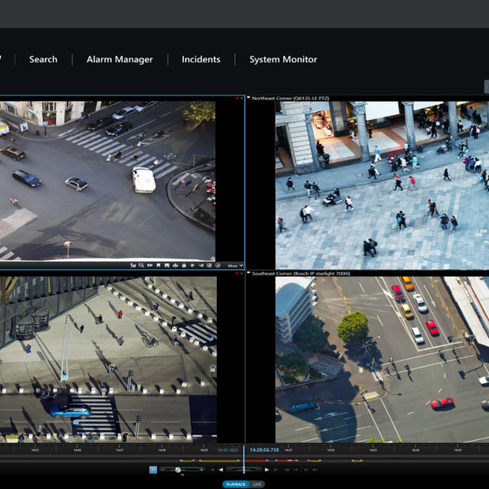The height and width of the screenshot is (489, 489).
Task: Click the small icon before Southeast Corner title
Action: point(249,273)
